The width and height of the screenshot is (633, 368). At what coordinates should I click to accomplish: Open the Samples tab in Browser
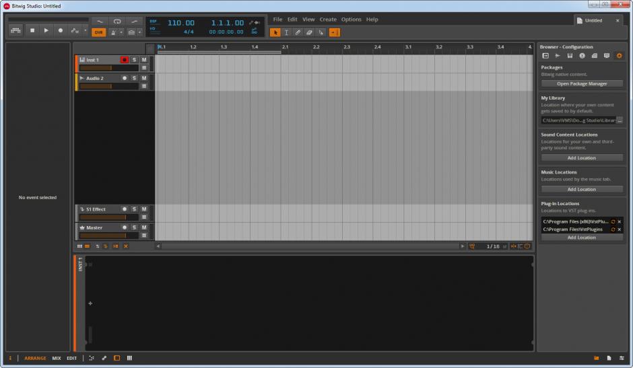[x=558, y=56]
